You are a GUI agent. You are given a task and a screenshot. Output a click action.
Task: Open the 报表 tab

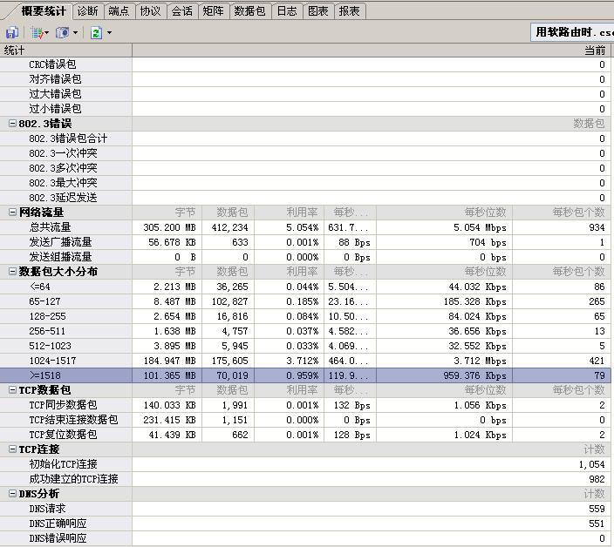[x=350, y=11]
